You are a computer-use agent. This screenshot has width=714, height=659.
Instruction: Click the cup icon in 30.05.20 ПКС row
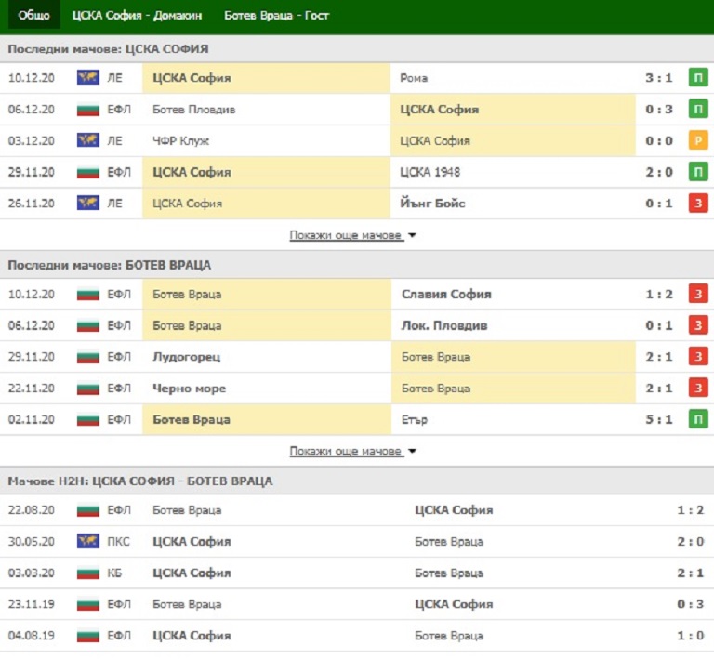(88, 542)
